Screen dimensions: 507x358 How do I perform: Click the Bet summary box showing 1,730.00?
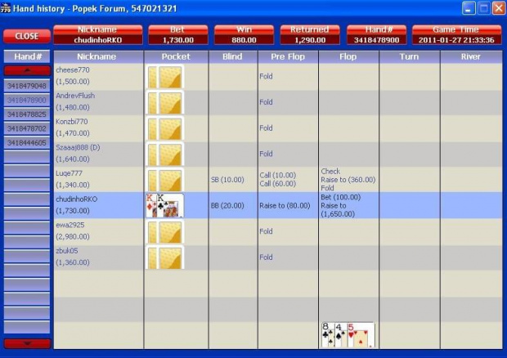tap(178, 35)
